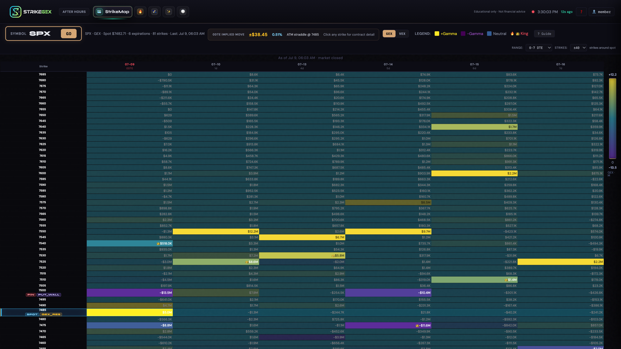Image resolution: width=621 pixels, height=349 pixels.
Task: Click the blue Neutral legend swatch
Action: (x=489, y=34)
